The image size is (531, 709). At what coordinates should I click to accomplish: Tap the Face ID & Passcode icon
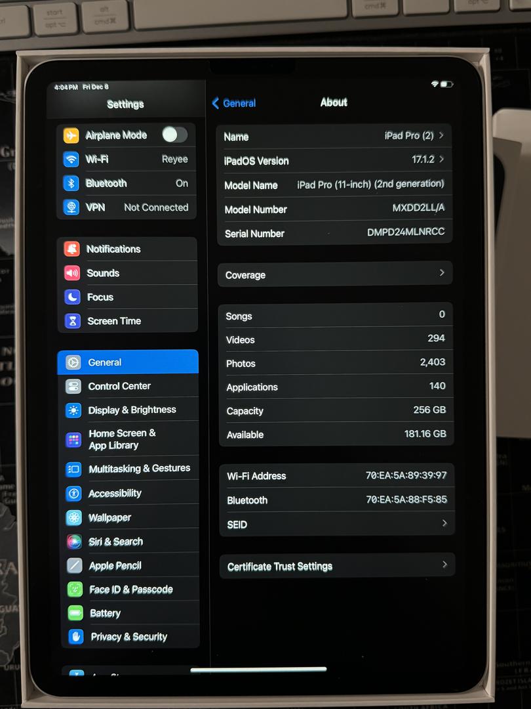tap(75, 590)
